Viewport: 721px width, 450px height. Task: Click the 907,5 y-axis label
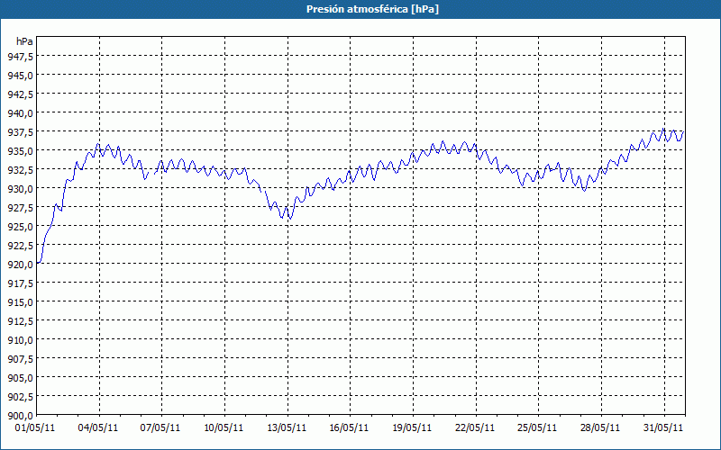coord(20,358)
